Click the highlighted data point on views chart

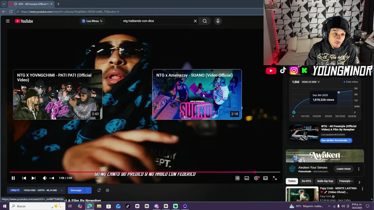[339, 92]
